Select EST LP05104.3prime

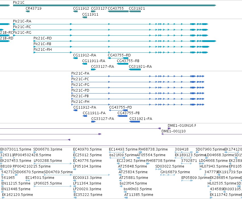coord(87,166)
